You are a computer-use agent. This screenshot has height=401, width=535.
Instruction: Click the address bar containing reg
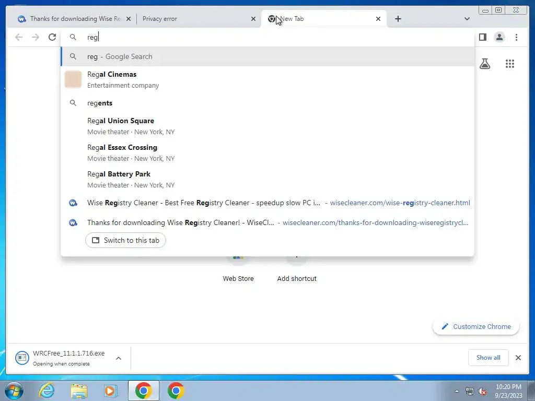point(267,37)
